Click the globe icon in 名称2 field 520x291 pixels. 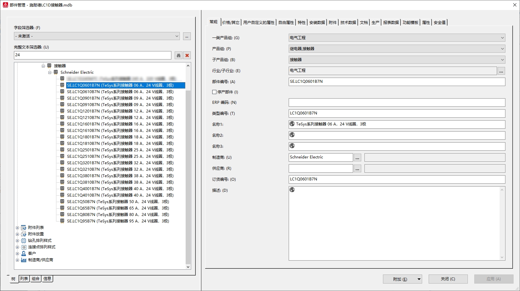click(x=292, y=135)
